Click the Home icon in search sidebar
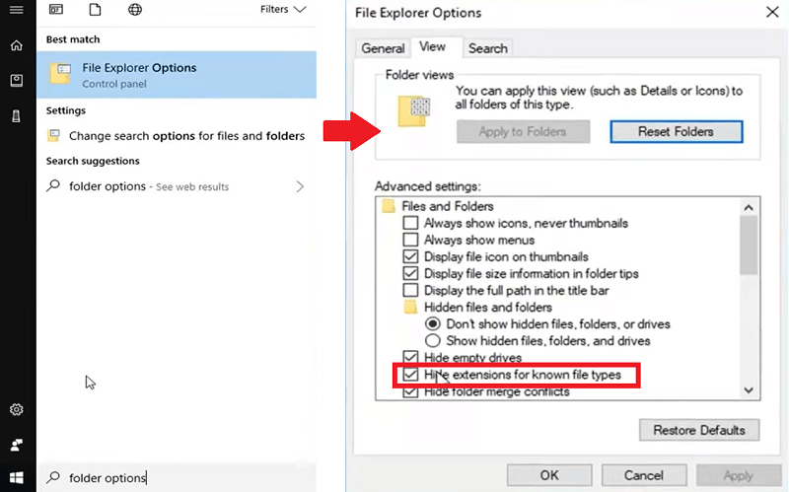 16,45
